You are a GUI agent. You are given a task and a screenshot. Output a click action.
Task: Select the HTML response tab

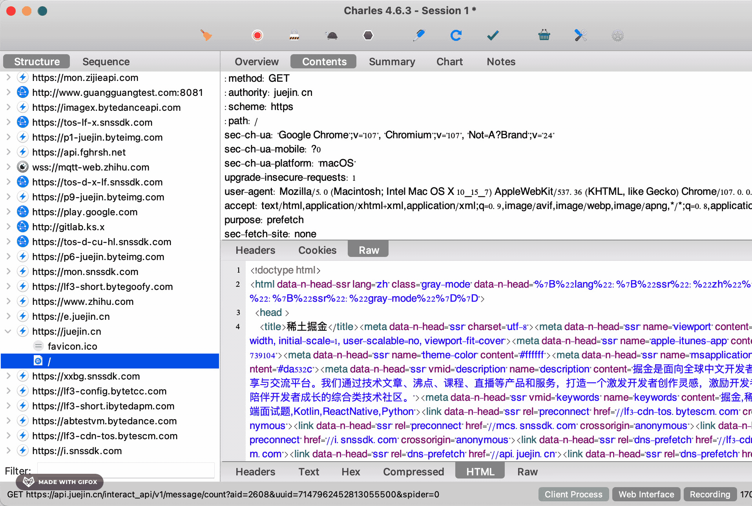pos(480,471)
